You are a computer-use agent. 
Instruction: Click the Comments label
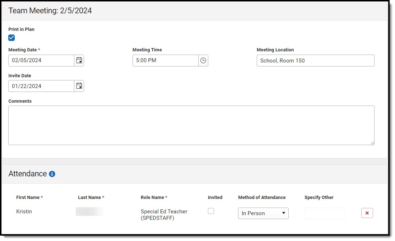click(x=20, y=101)
